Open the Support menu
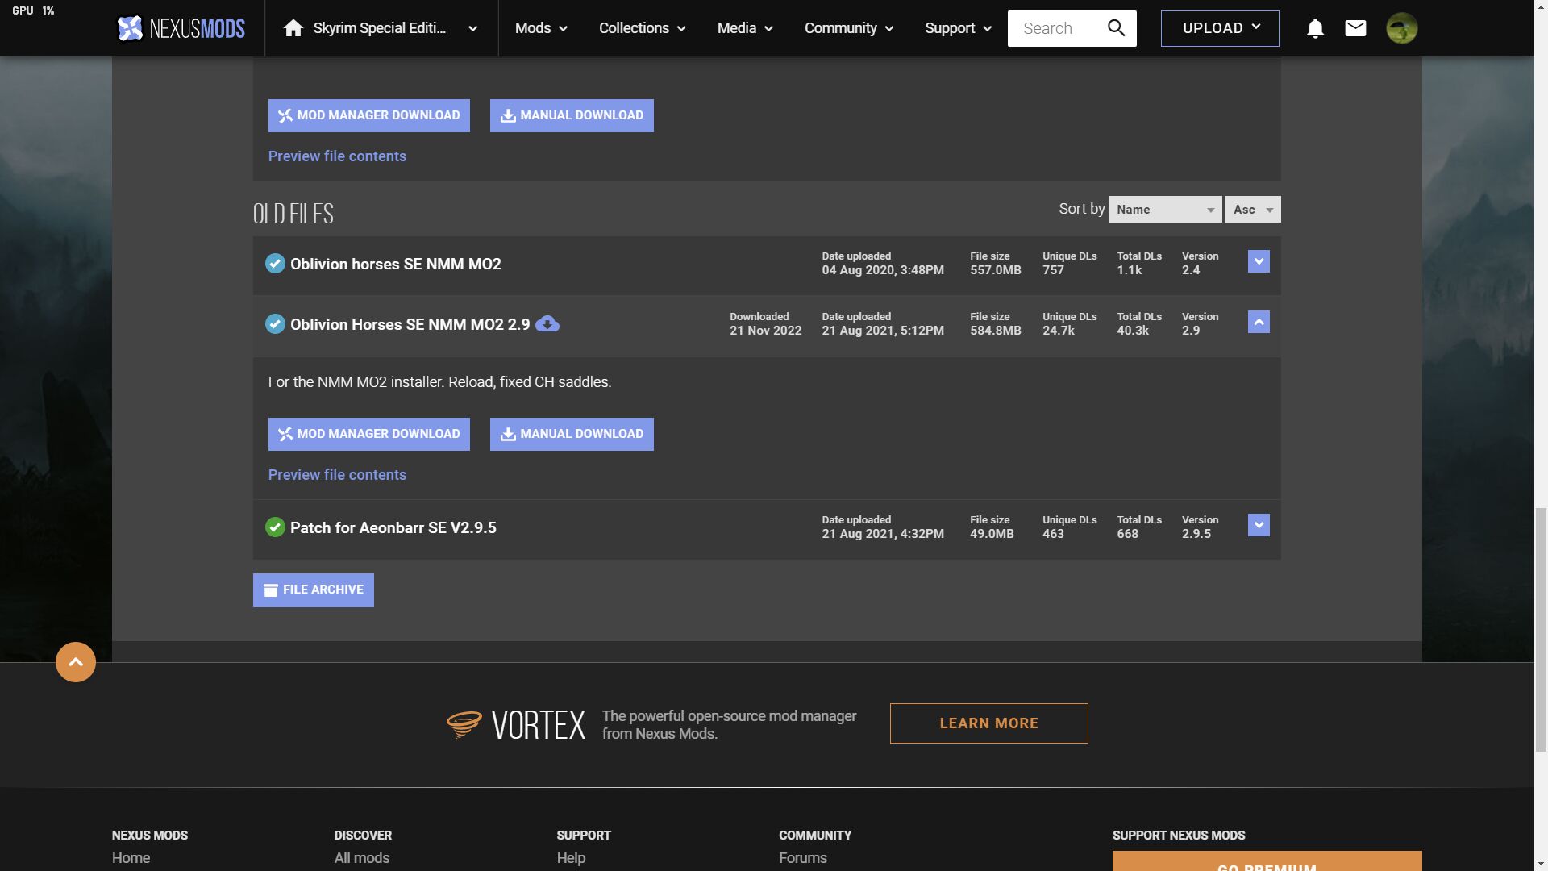This screenshot has width=1548, height=871. tap(957, 28)
